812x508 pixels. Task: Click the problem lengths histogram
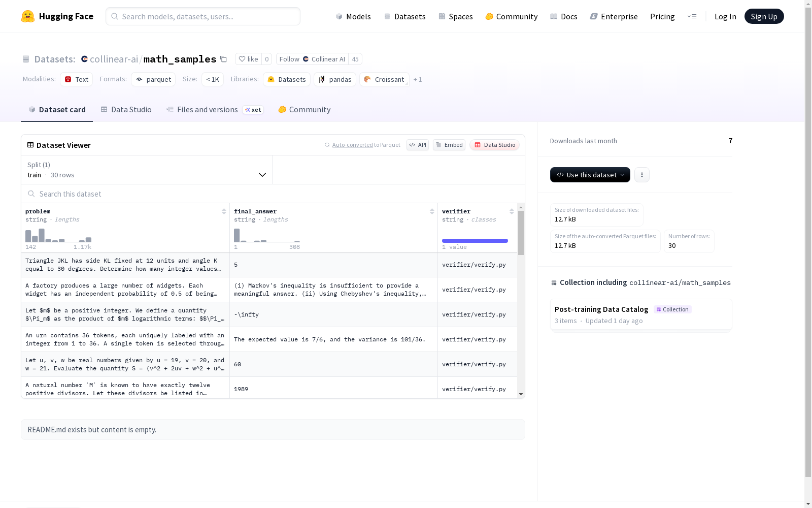coord(58,235)
